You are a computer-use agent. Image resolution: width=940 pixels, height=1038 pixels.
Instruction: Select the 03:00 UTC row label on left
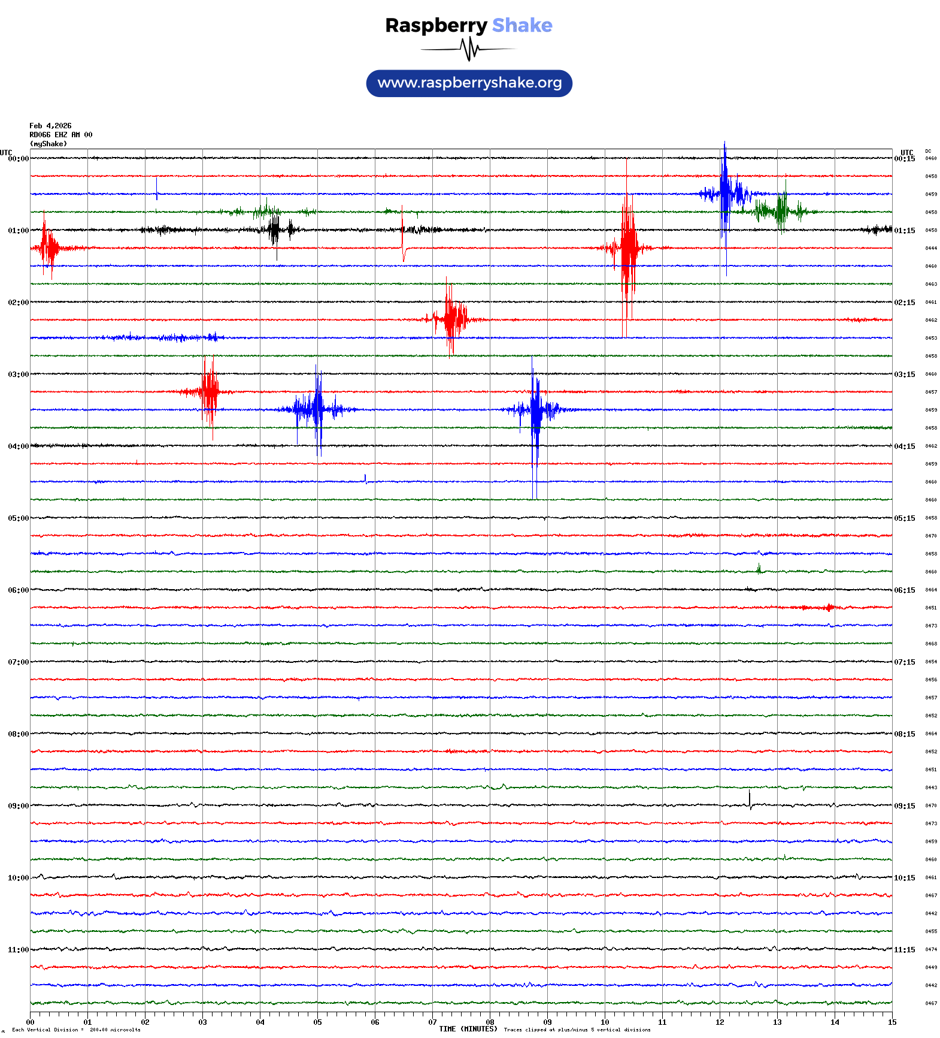[x=18, y=375]
